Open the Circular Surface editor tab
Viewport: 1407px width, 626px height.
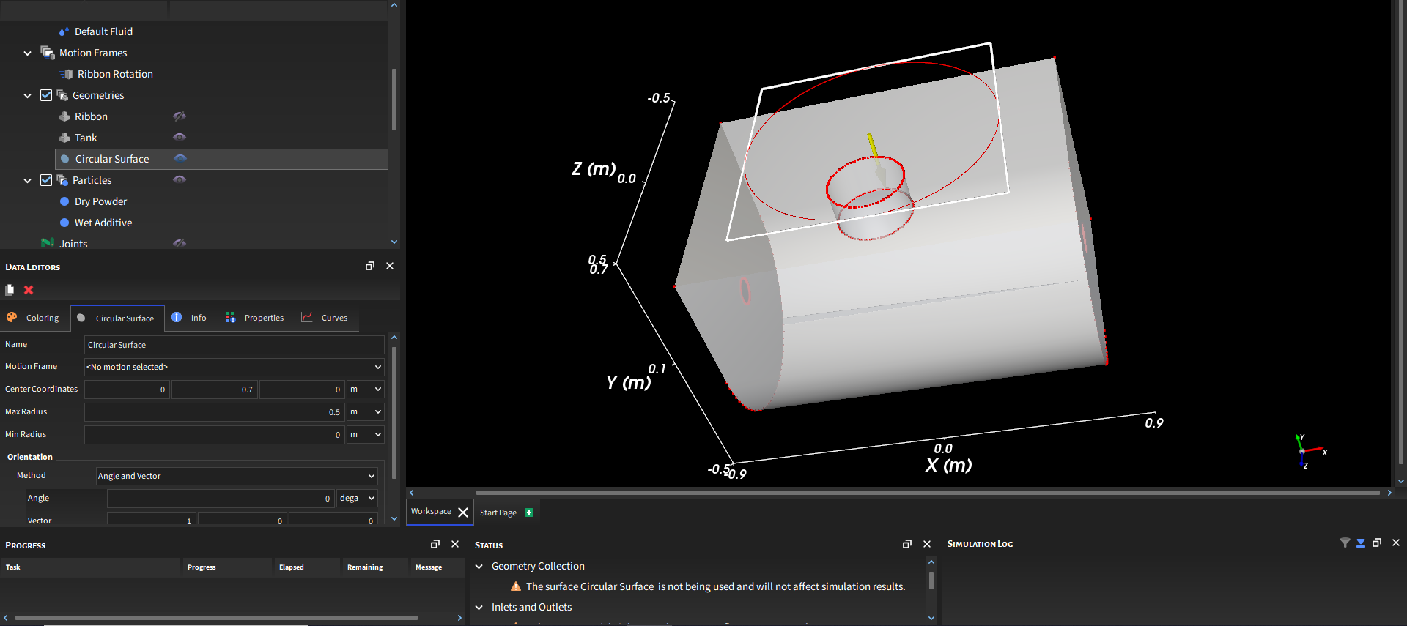click(x=117, y=318)
